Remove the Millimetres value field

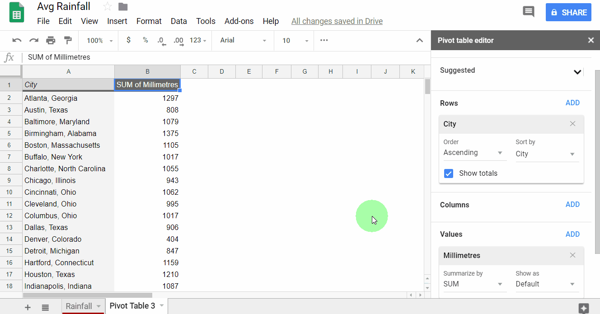click(572, 255)
